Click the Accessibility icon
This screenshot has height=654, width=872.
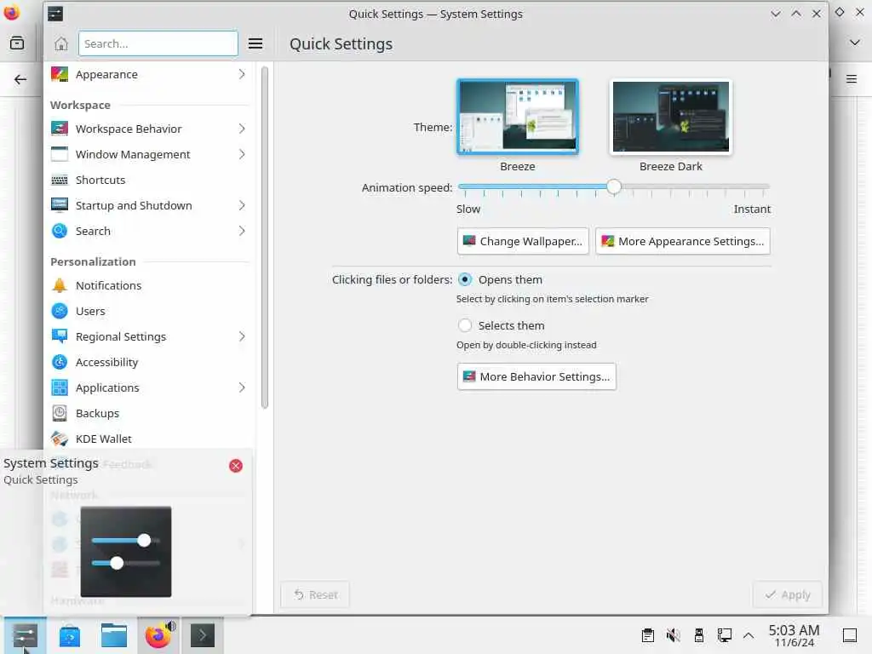point(60,362)
